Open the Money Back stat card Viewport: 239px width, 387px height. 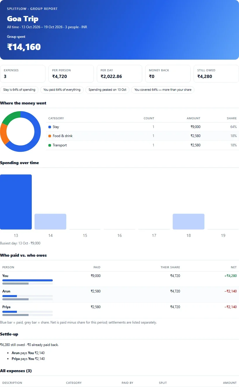(x=168, y=74)
